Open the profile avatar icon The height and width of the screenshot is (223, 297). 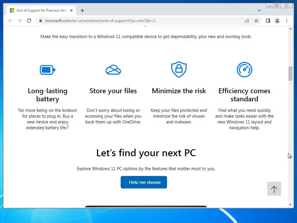point(277,21)
